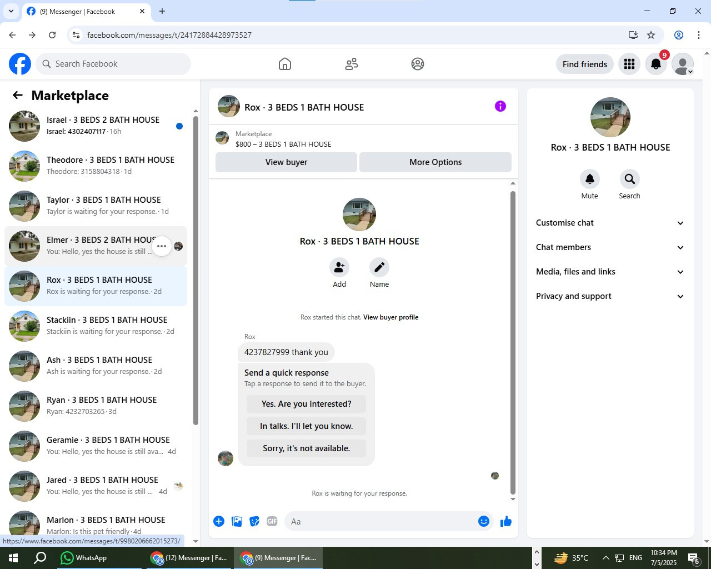Open the Facebook menu grid icon
Image resolution: width=711 pixels, height=569 pixels.
[629, 64]
